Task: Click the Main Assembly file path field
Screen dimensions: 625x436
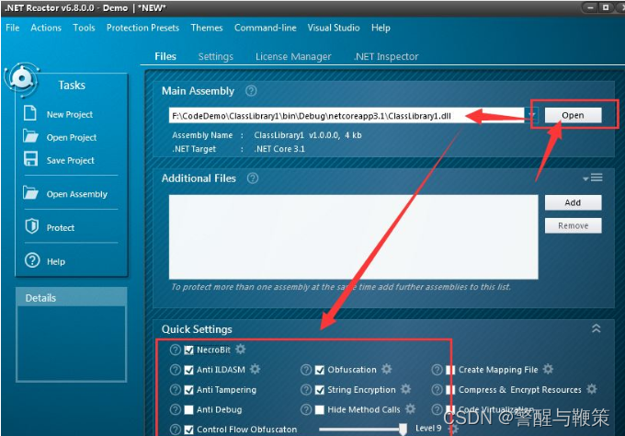Action: [x=347, y=116]
